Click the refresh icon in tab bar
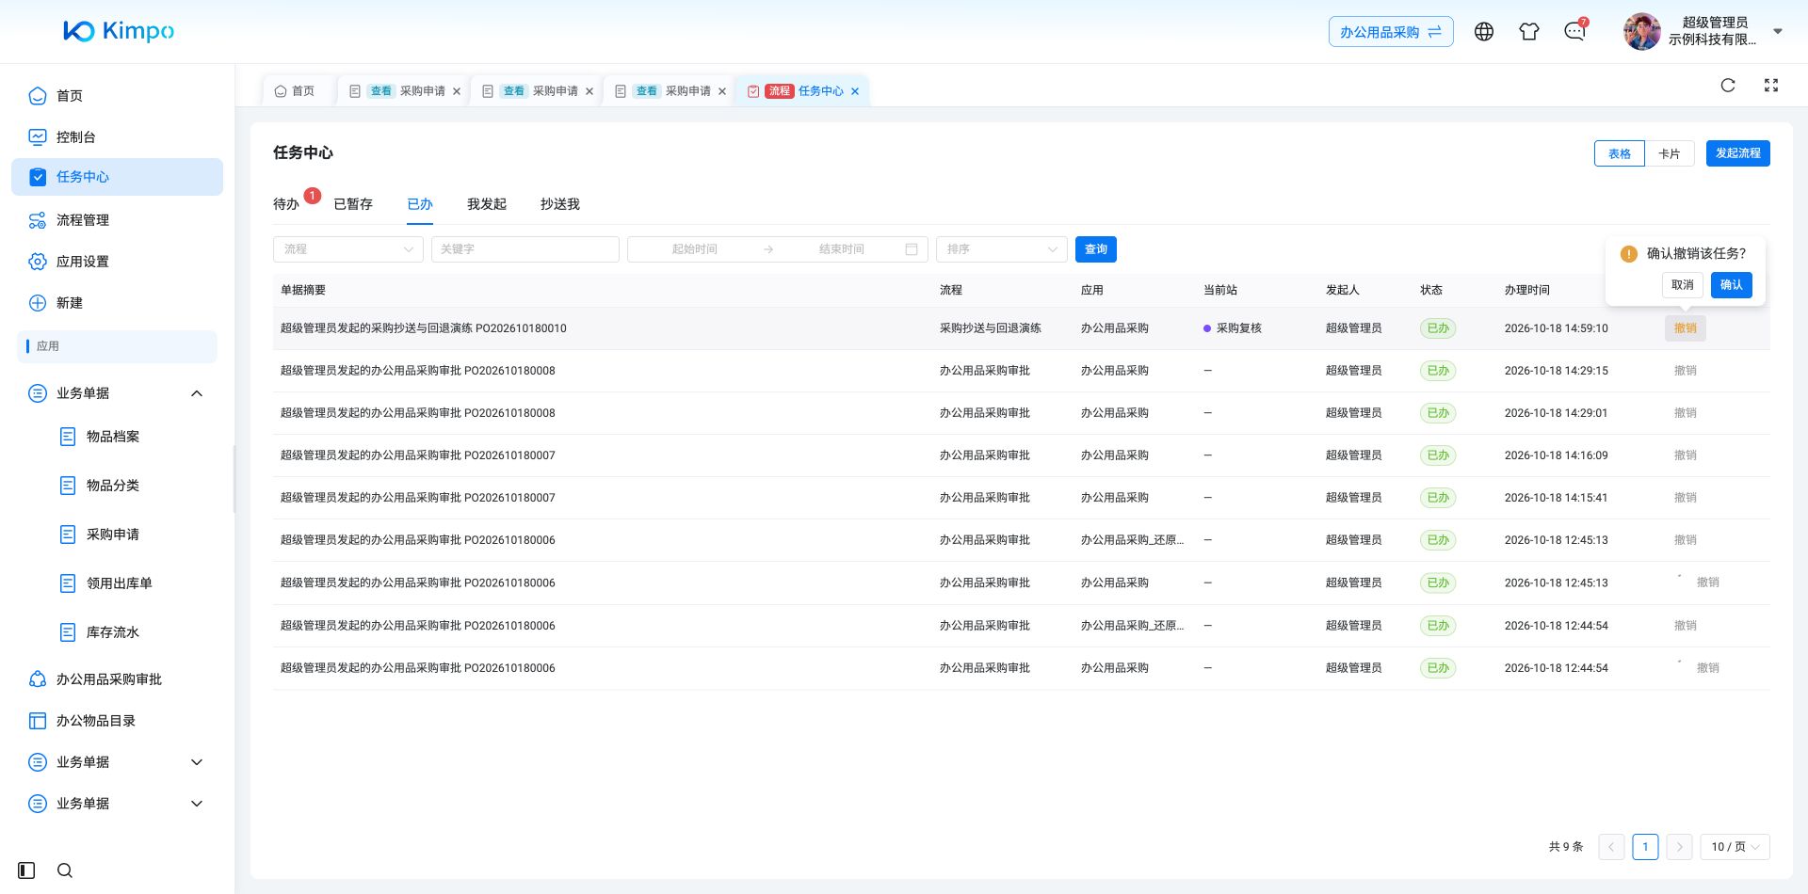Screen dimensions: 1808x894 pos(1728,86)
